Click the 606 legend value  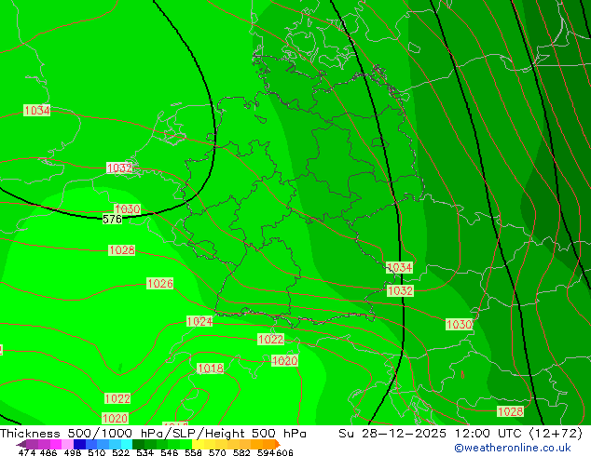pos(284,452)
